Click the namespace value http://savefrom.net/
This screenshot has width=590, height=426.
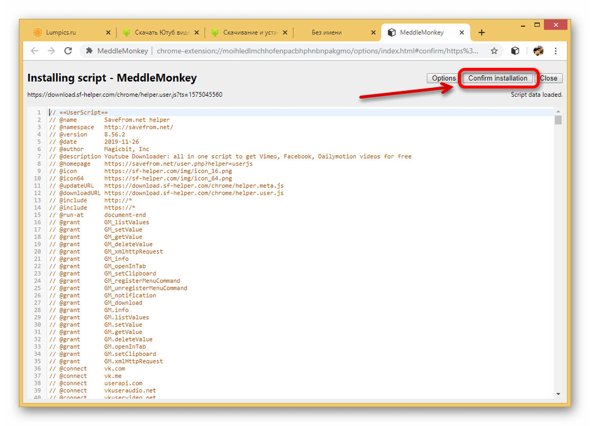[139, 127]
